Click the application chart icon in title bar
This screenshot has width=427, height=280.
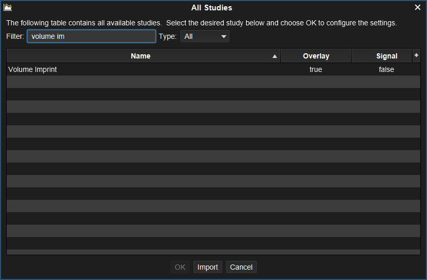pyautogui.click(x=8, y=7)
